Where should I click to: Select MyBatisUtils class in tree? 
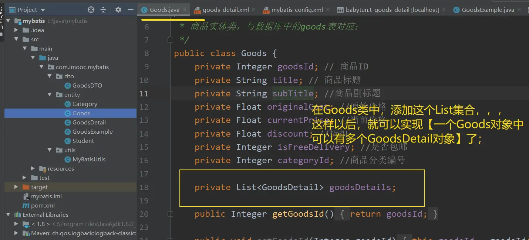[89, 160]
